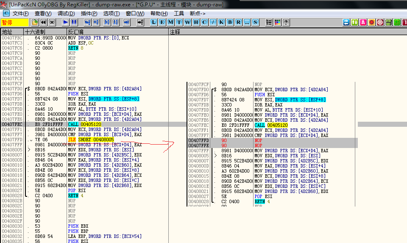Click the Step Into toolbar icon

coord(87,22)
